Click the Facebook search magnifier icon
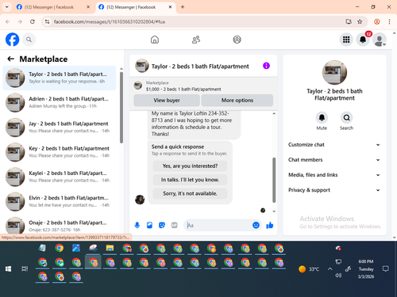The width and height of the screenshot is (397, 297). click(x=29, y=40)
